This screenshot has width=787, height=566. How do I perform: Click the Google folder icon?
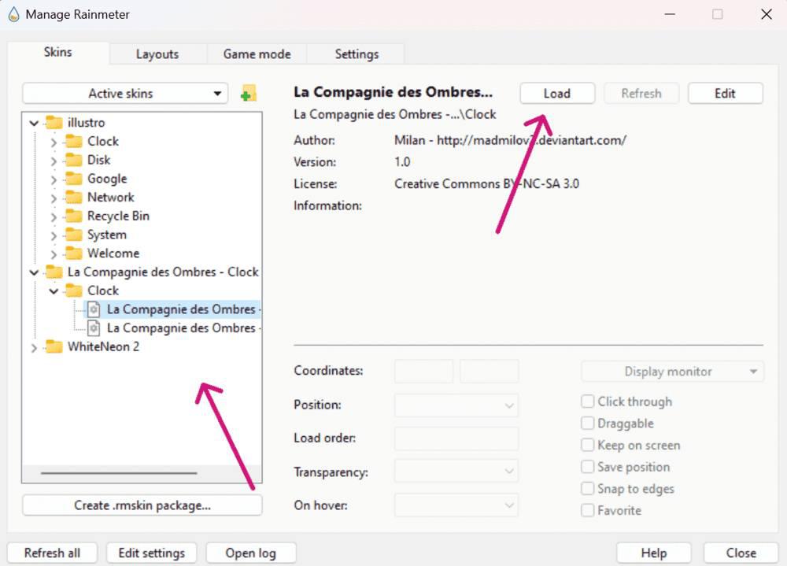point(74,178)
